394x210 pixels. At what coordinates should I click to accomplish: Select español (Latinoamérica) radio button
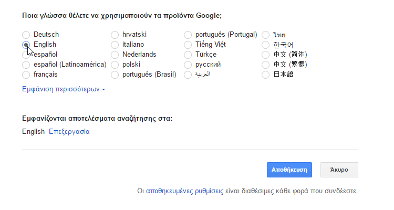click(x=26, y=65)
